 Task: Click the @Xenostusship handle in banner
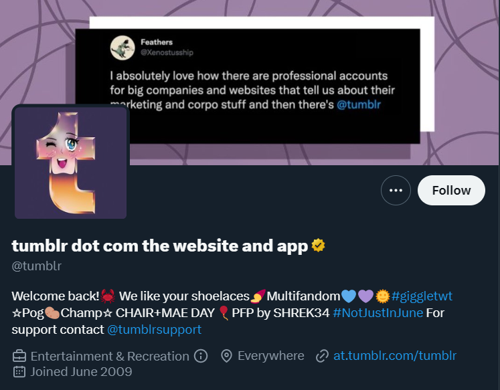pyautogui.click(x=167, y=52)
